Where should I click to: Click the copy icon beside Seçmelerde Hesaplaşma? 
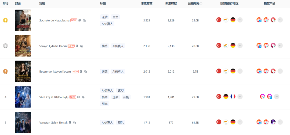(x=80, y=20)
